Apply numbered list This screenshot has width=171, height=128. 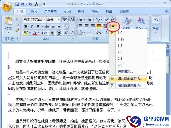click(x=89, y=20)
